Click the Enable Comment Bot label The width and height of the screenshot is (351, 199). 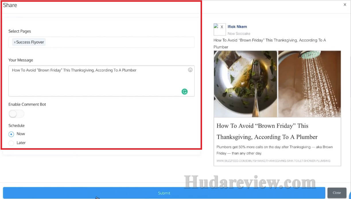click(27, 104)
